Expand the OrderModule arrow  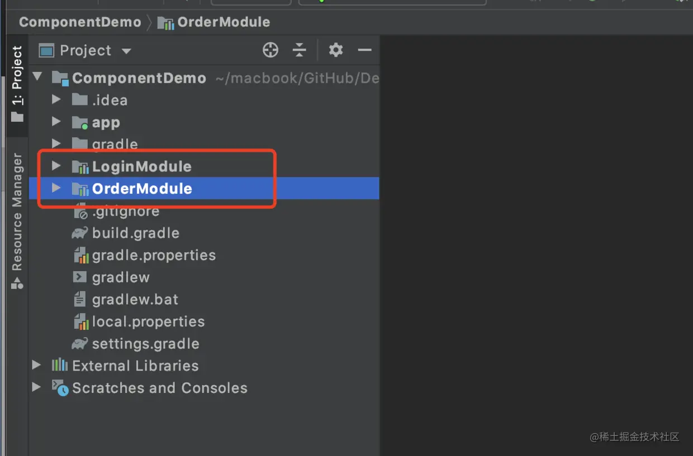pos(56,188)
